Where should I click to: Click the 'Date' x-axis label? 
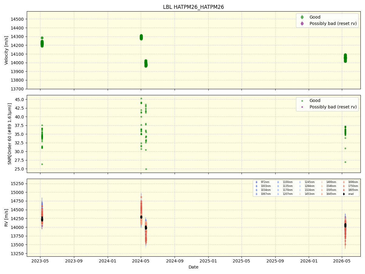[193, 267]
